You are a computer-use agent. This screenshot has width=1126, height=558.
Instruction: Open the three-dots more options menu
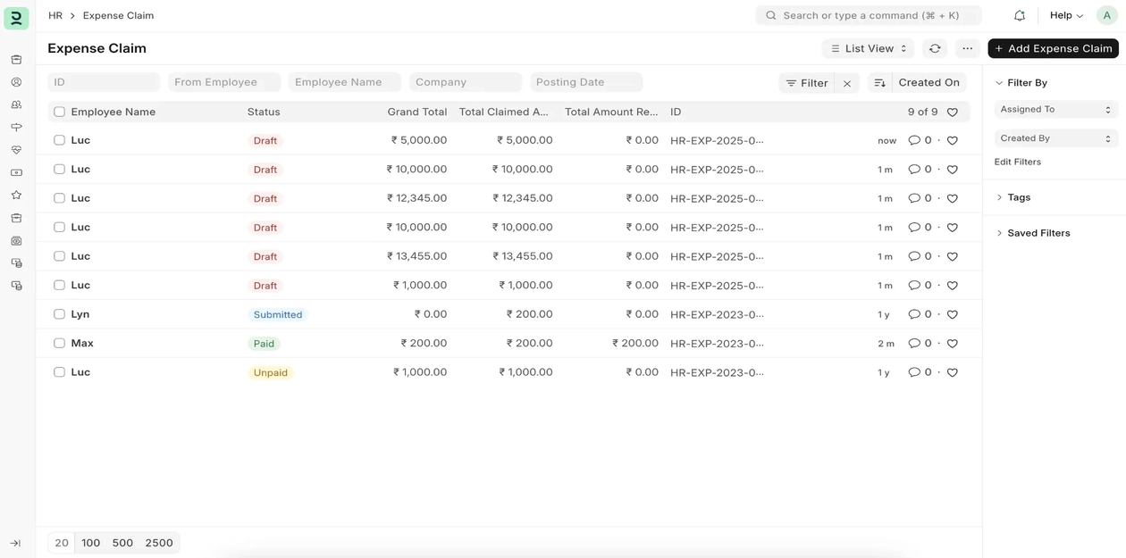coord(967,48)
